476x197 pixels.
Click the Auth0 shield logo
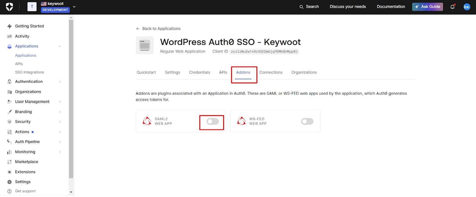pos(10,7)
